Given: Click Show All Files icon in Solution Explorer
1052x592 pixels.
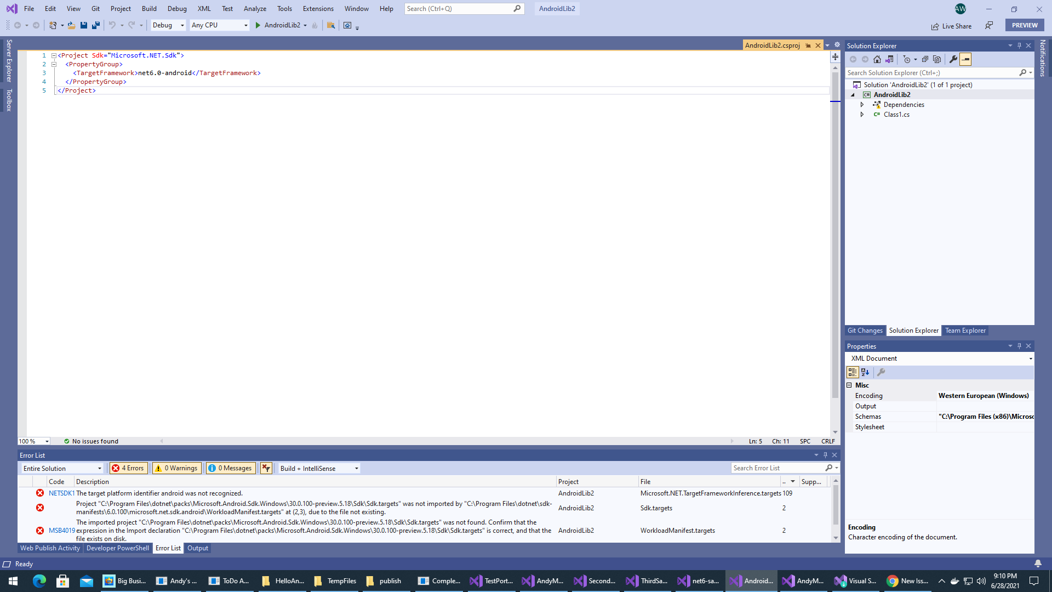Looking at the screenshot, I should click(937, 59).
